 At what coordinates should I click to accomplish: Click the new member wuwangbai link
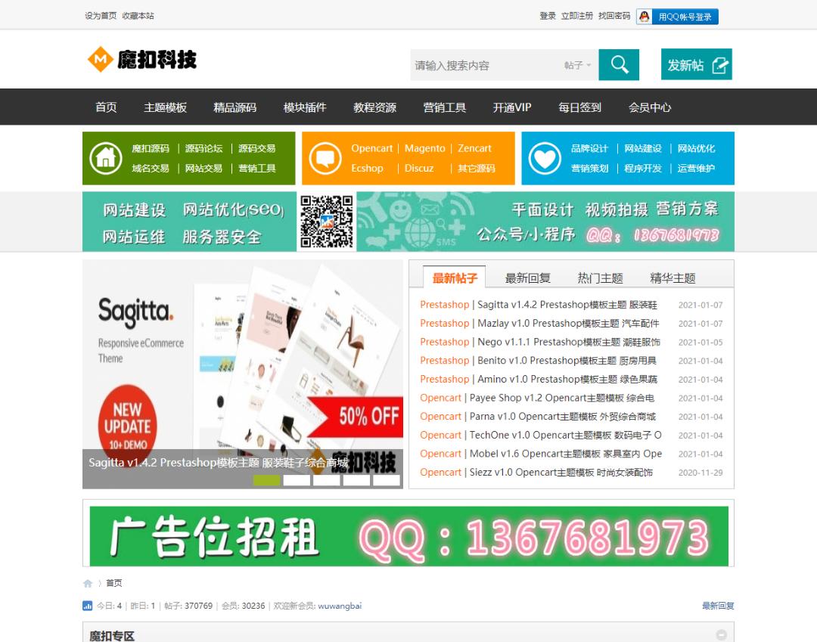(340, 606)
